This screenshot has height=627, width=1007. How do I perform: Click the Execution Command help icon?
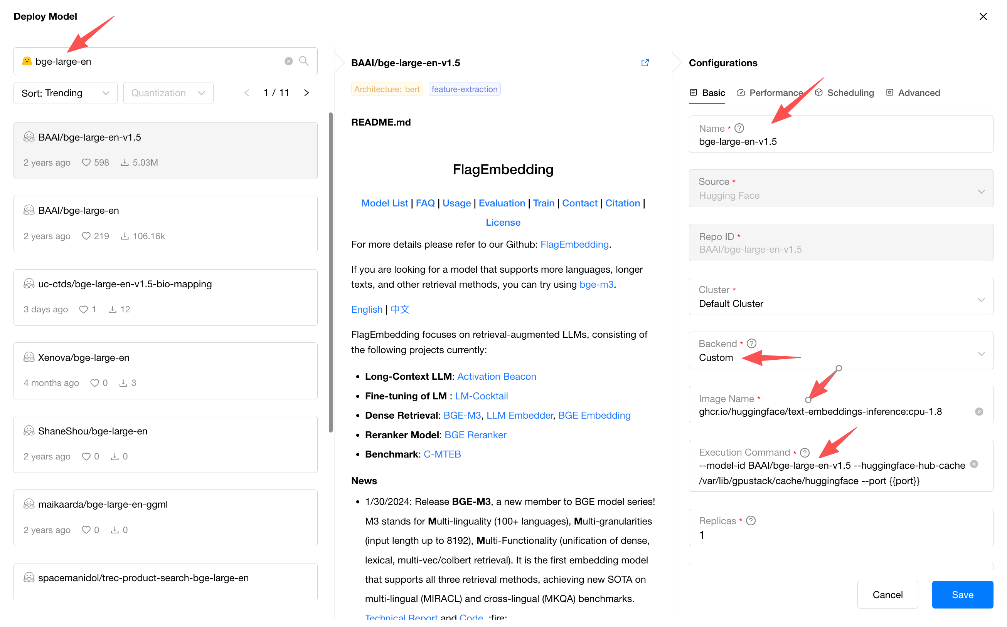[805, 453]
